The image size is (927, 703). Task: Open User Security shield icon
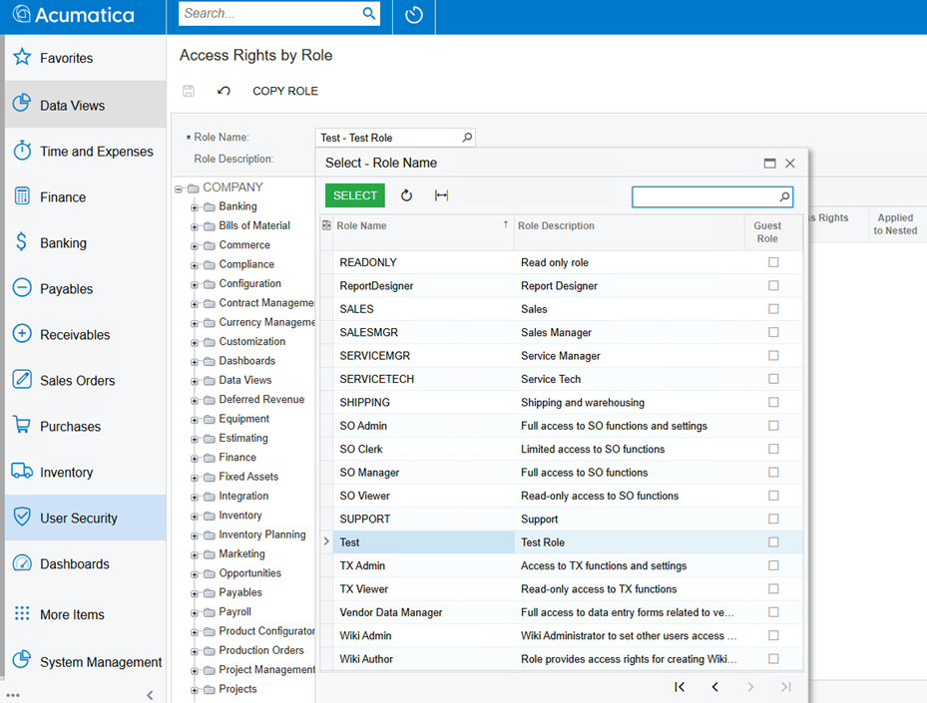(22, 517)
